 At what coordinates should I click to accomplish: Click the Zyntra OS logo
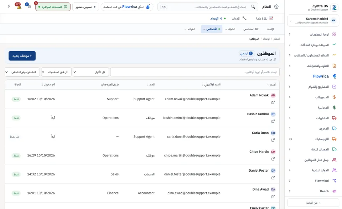point(334,7)
